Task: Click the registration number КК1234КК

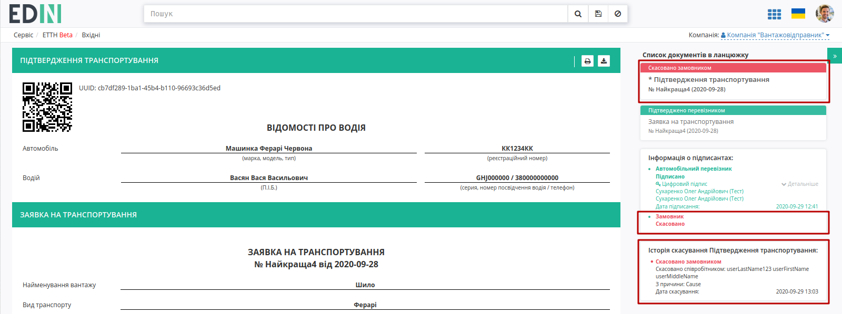Action: tap(517, 149)
